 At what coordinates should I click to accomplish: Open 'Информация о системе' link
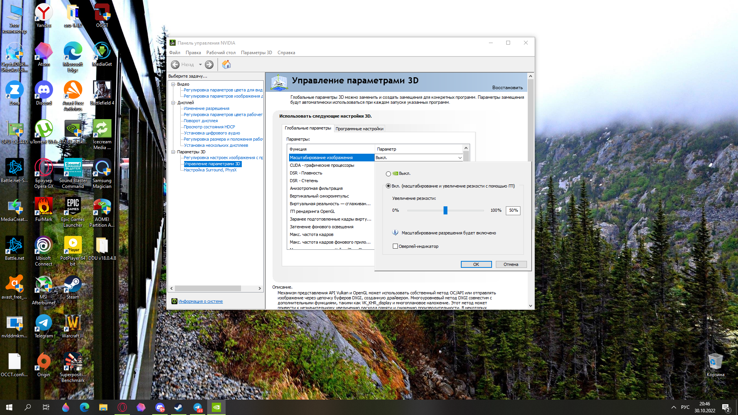(x=200, y=301)
